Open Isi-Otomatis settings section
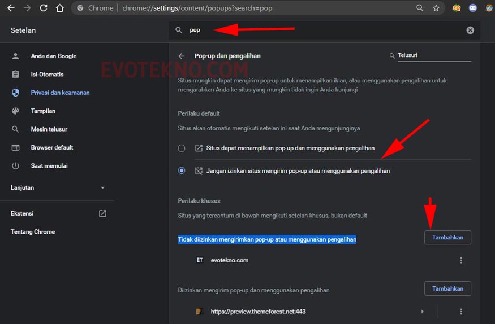 [x=47, y=75]
